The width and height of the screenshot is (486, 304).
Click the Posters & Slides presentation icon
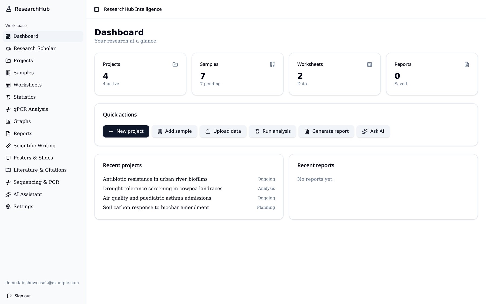(x=8, y=158)
